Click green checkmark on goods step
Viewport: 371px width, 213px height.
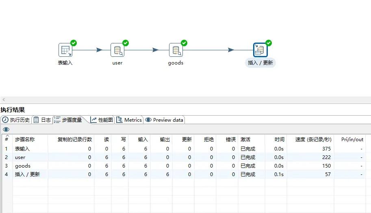(184, 43)
